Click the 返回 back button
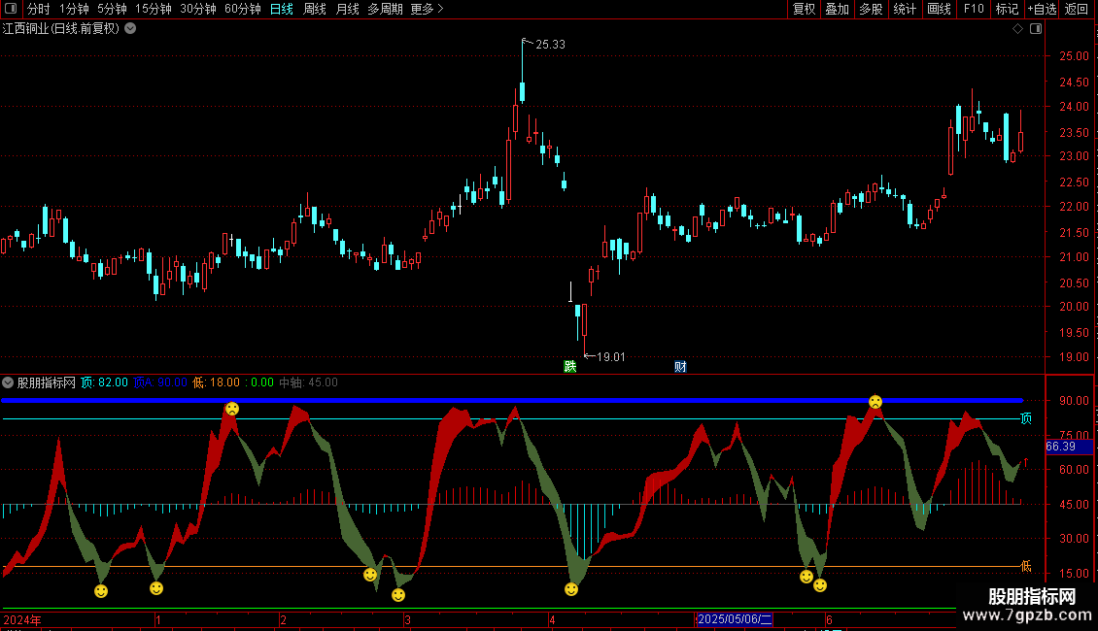 pos(1077,9)
